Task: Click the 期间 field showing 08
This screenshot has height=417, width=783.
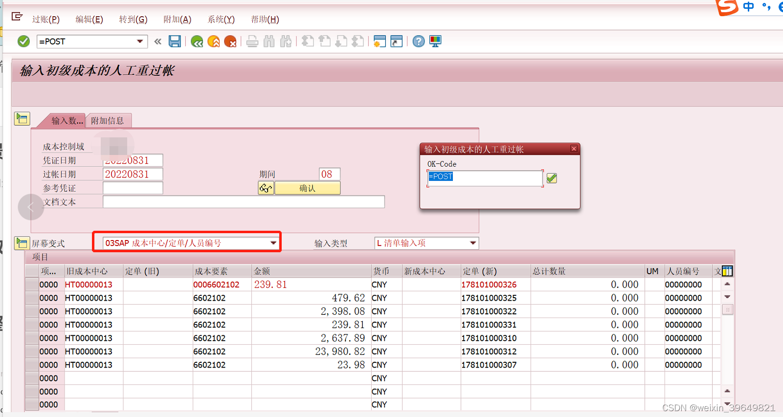Action: tap(329, 174)
